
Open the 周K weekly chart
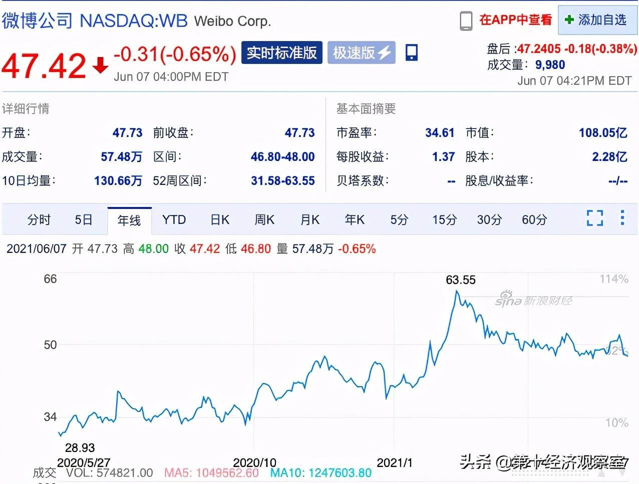pos(264,219)
